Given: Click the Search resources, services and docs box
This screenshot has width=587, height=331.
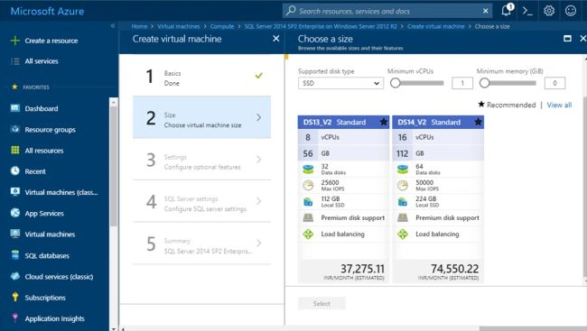Looking at the screenshot, I should pos(387,11).
